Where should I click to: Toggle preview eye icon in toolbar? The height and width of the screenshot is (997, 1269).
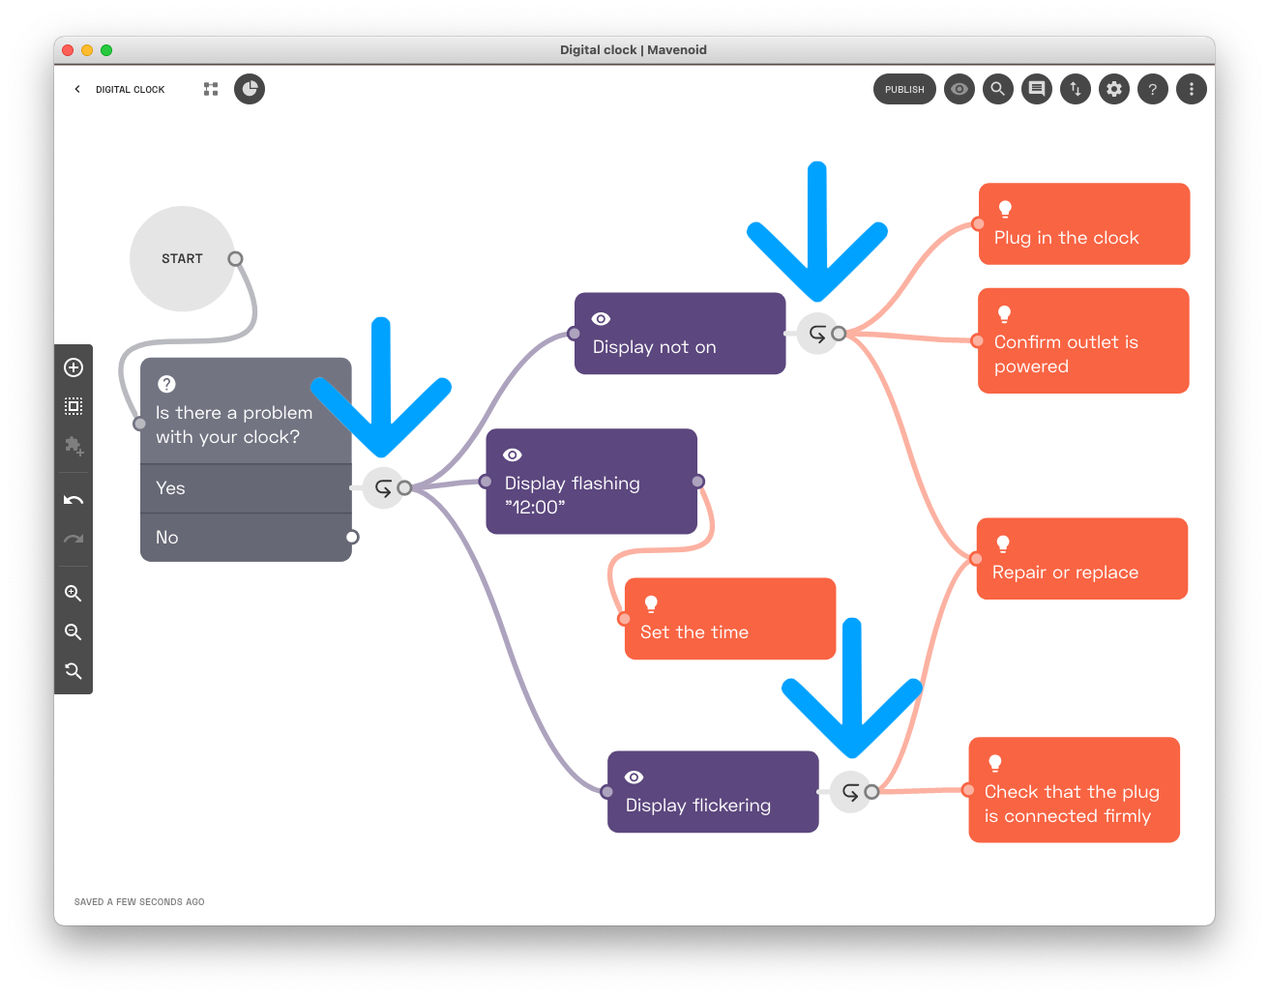(x=959, y=89)
